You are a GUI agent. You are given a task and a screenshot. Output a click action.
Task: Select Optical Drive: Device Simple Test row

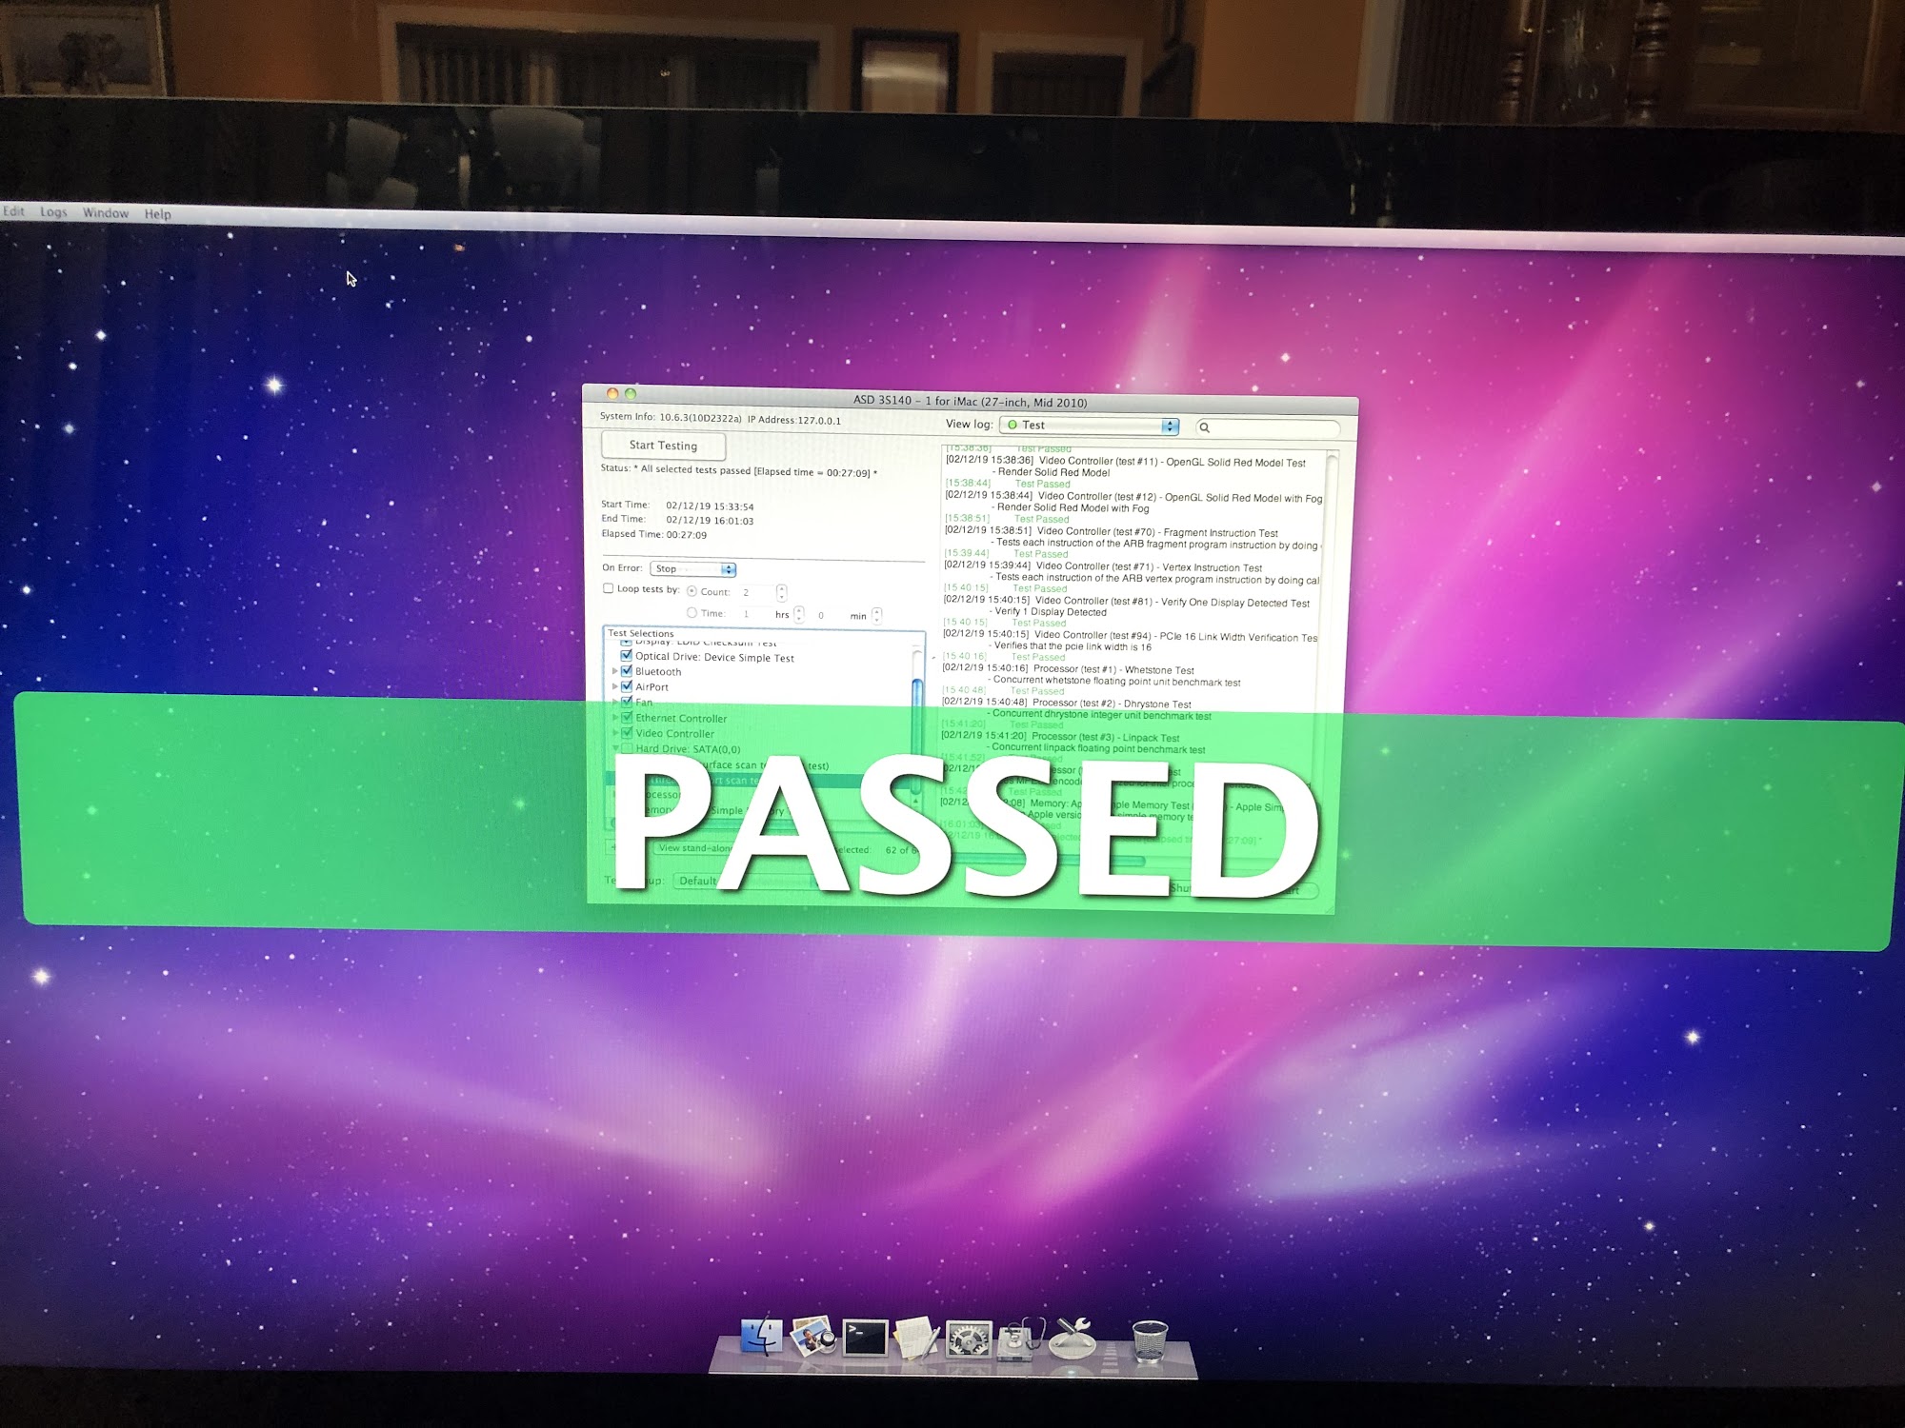pyautogui.click(x=714, y=658)
